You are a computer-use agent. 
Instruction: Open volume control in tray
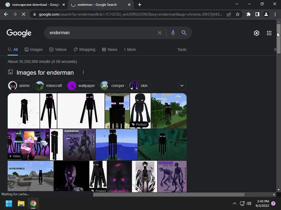249,203
